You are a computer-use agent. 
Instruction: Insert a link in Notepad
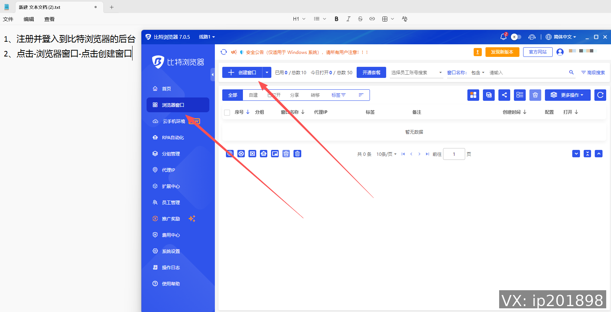(x=372, y=19)
